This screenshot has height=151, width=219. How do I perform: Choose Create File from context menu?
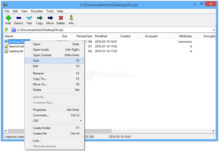pos(54,134)
